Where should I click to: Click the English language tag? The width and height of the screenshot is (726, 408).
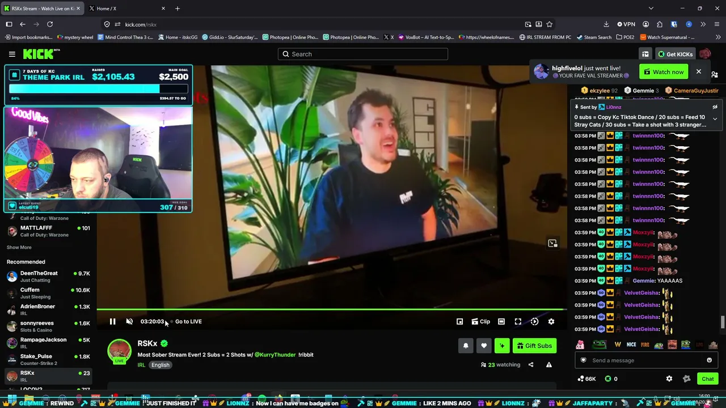coord(161,365)
